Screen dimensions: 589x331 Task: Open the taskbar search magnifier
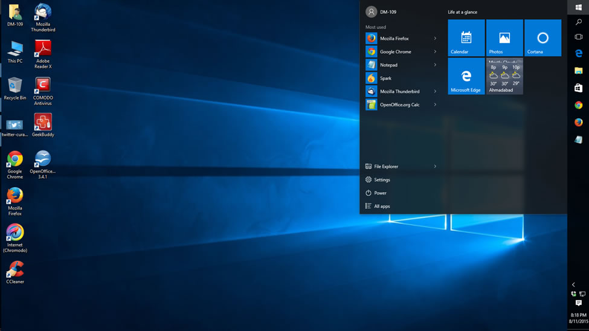579,22
